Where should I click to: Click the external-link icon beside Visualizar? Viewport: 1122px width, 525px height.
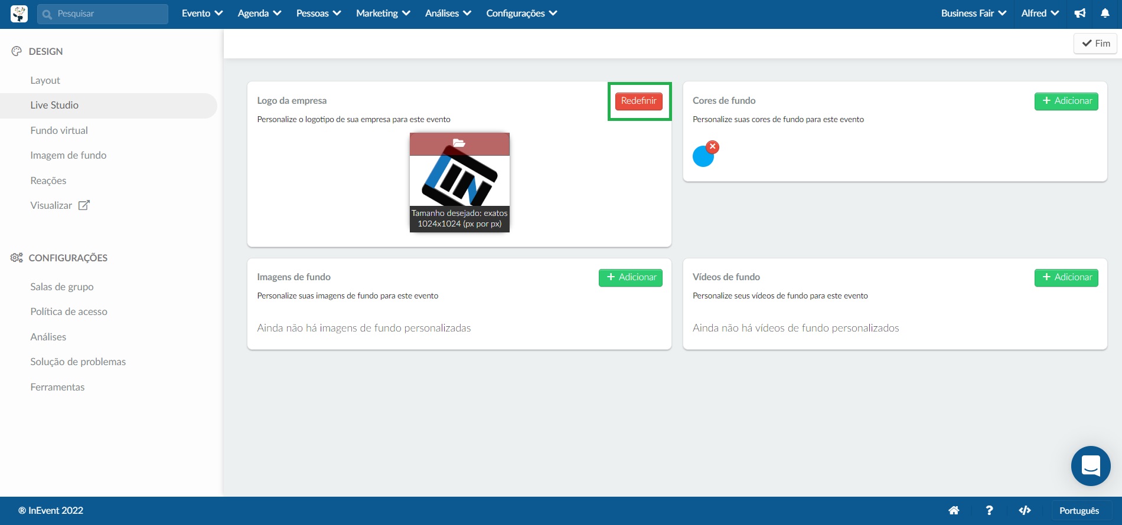coord(84,205)
